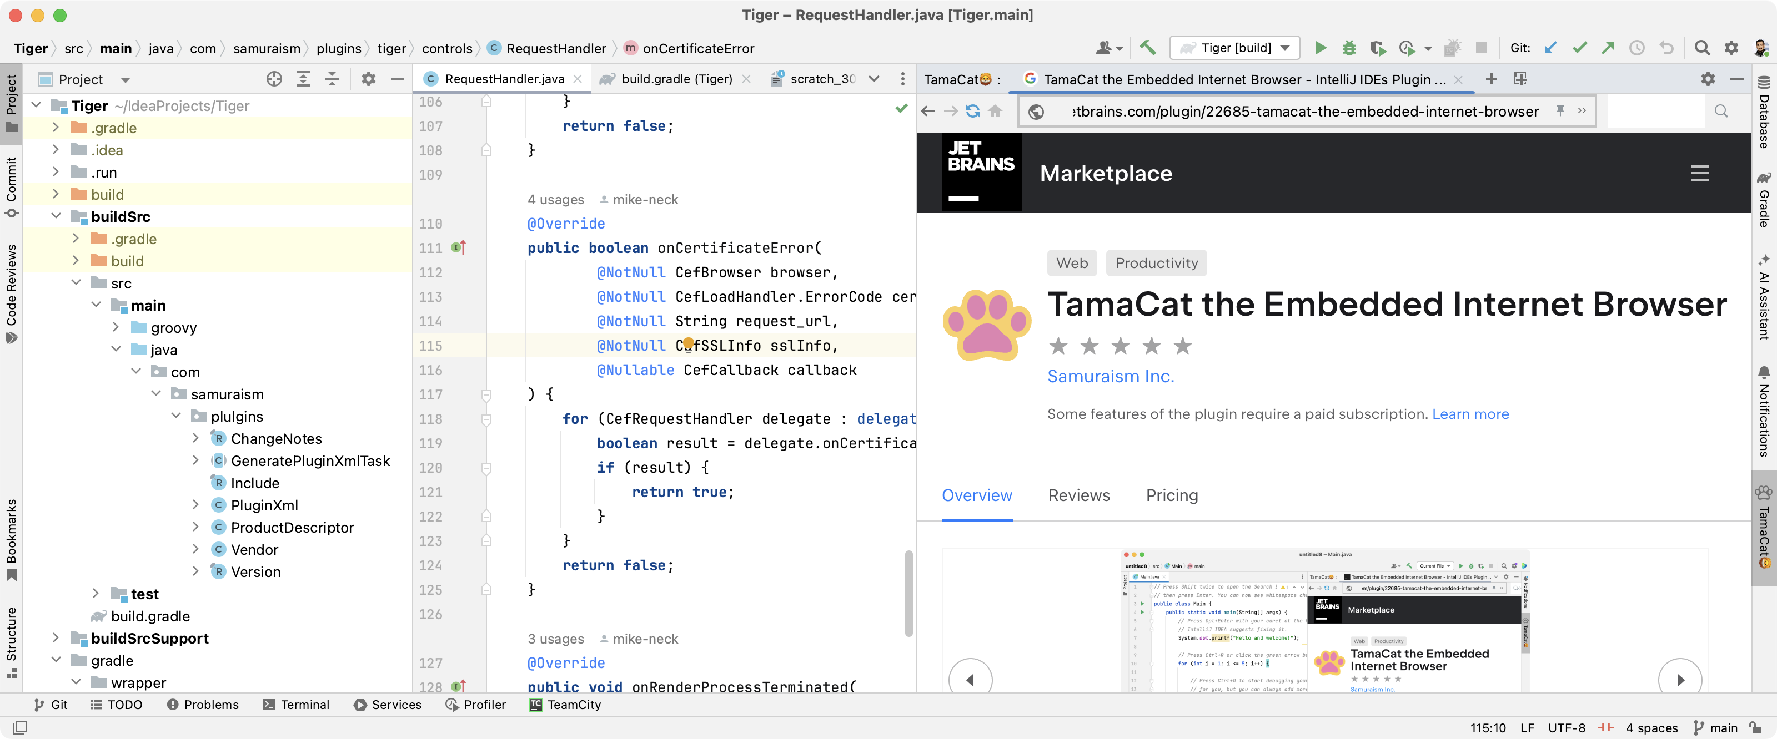Viewport: 1777px width, 739px height.
Task: Open Search Everywhere magnifier icon
Action: pyautogui.click(x=1702, y=48)
